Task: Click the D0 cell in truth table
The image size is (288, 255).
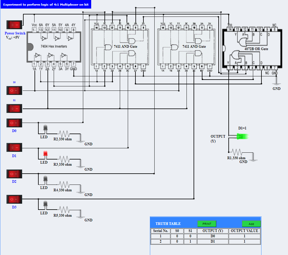Action: (x=213, y=236)
